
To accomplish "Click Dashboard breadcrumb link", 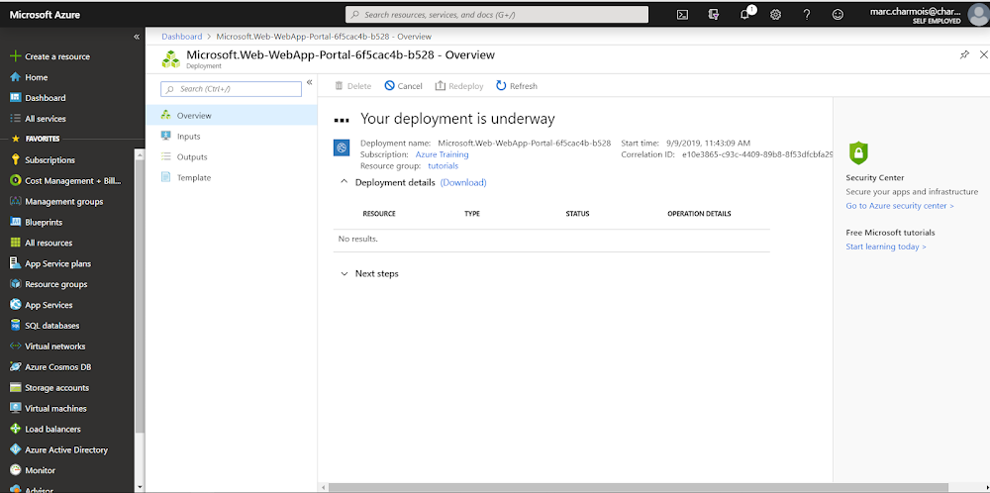I will tap(182, 37).
